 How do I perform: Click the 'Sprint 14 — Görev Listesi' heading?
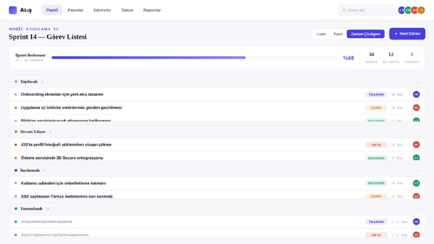coord(48,37)
